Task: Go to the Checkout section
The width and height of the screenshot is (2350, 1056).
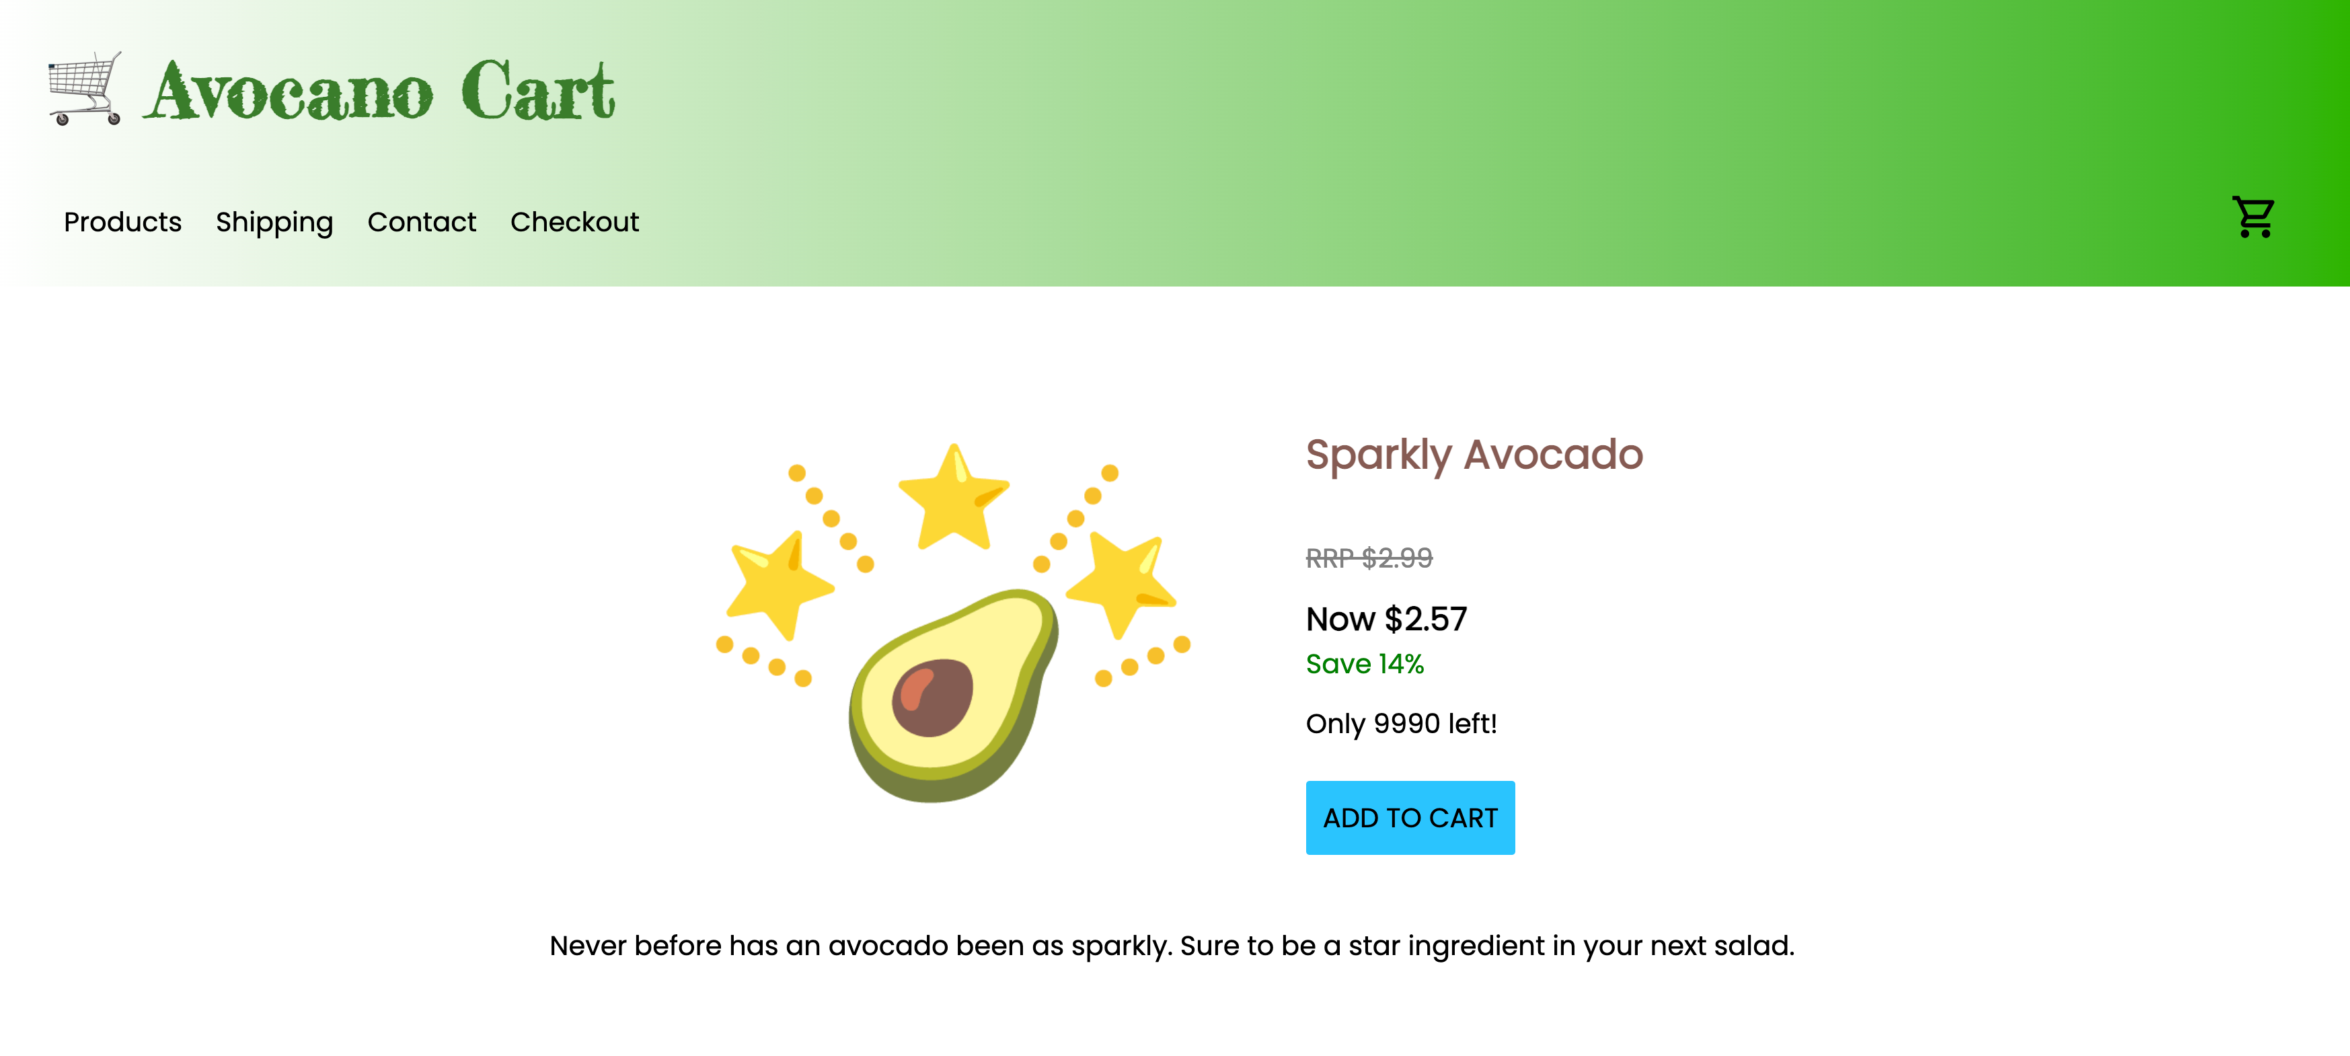Action: 575,221
